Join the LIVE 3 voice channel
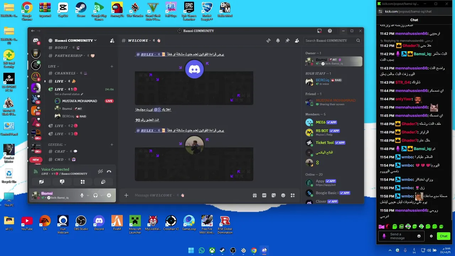 [81, 134]
